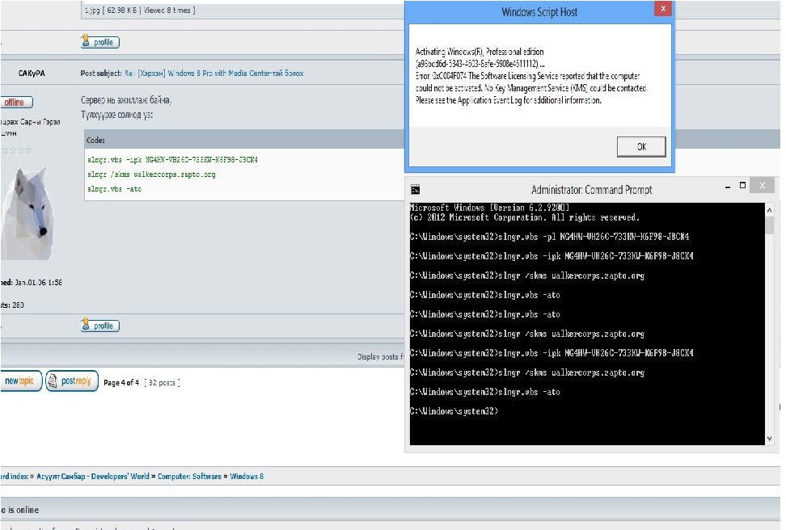Close the Windows Script Host dialog
Screen dimensions: 786x530
click(x=662, y=10)
